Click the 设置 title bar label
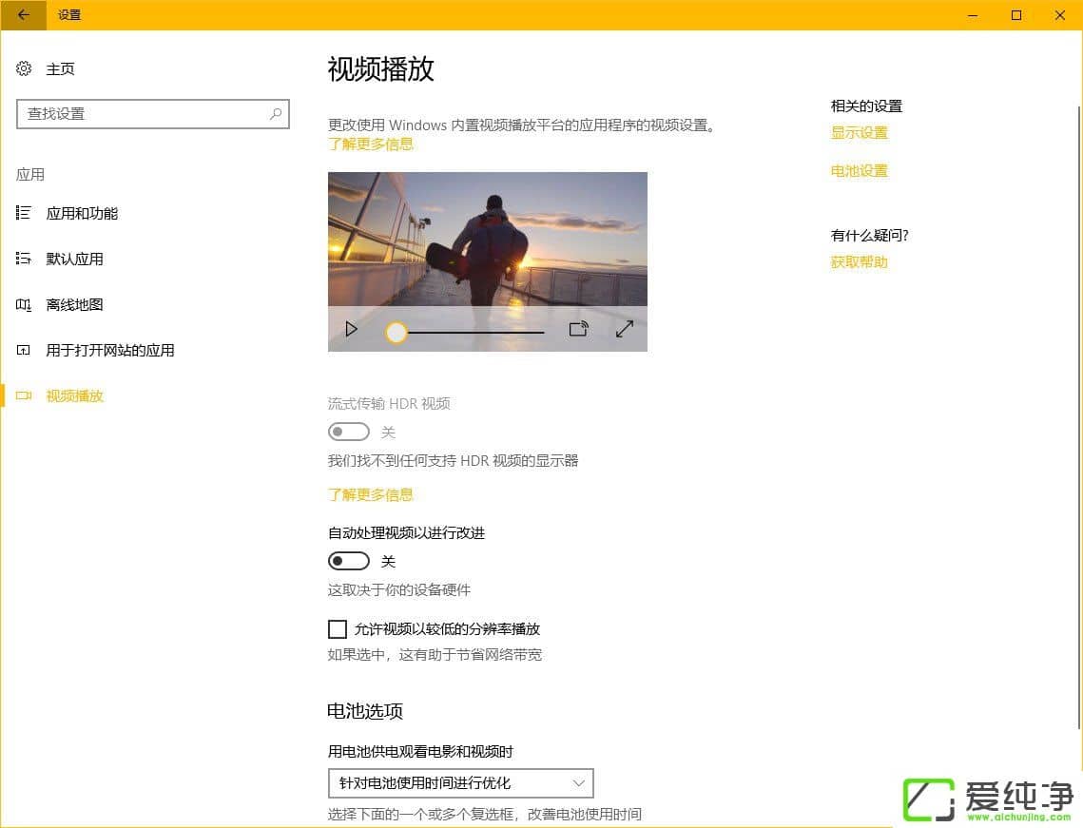Screen dimensions: 1083x828 pyautogui.click(x=68, y=15)
